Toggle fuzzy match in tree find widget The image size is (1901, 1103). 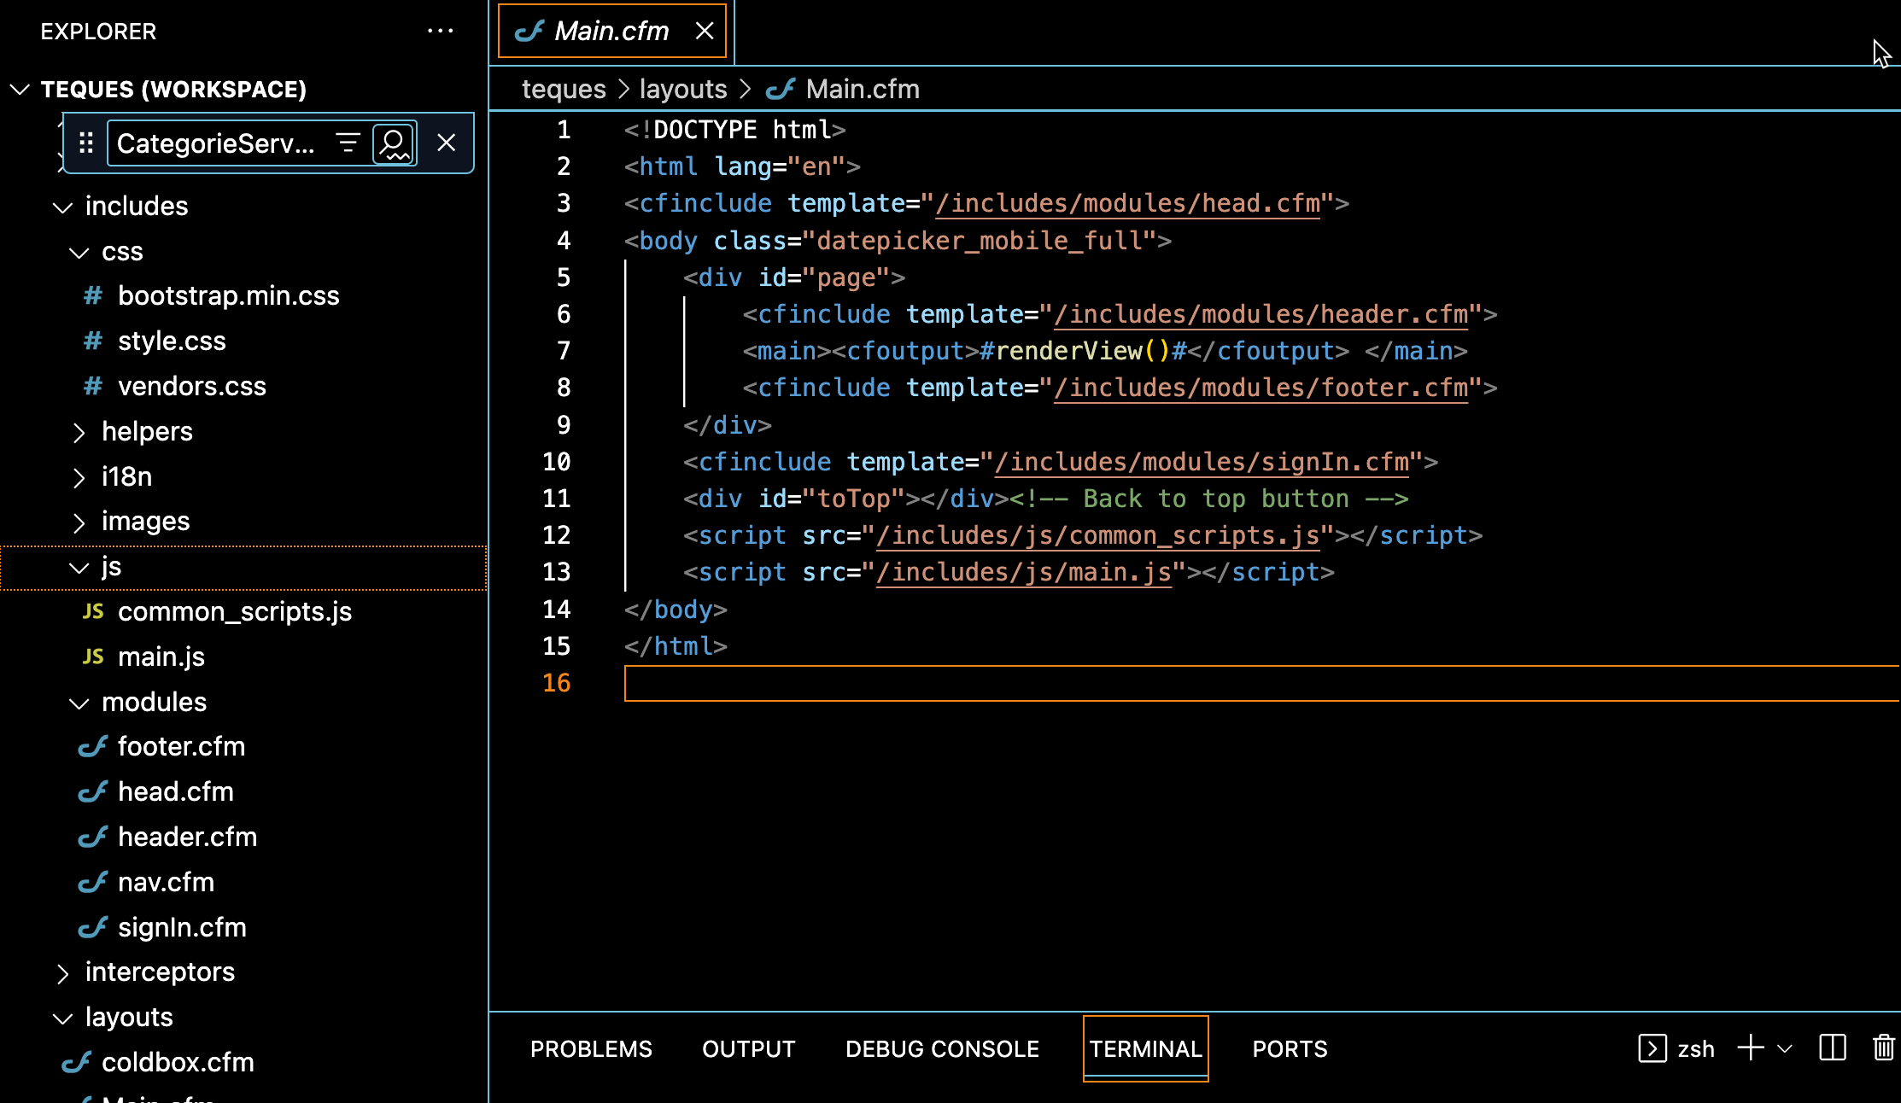coord(394,143)
